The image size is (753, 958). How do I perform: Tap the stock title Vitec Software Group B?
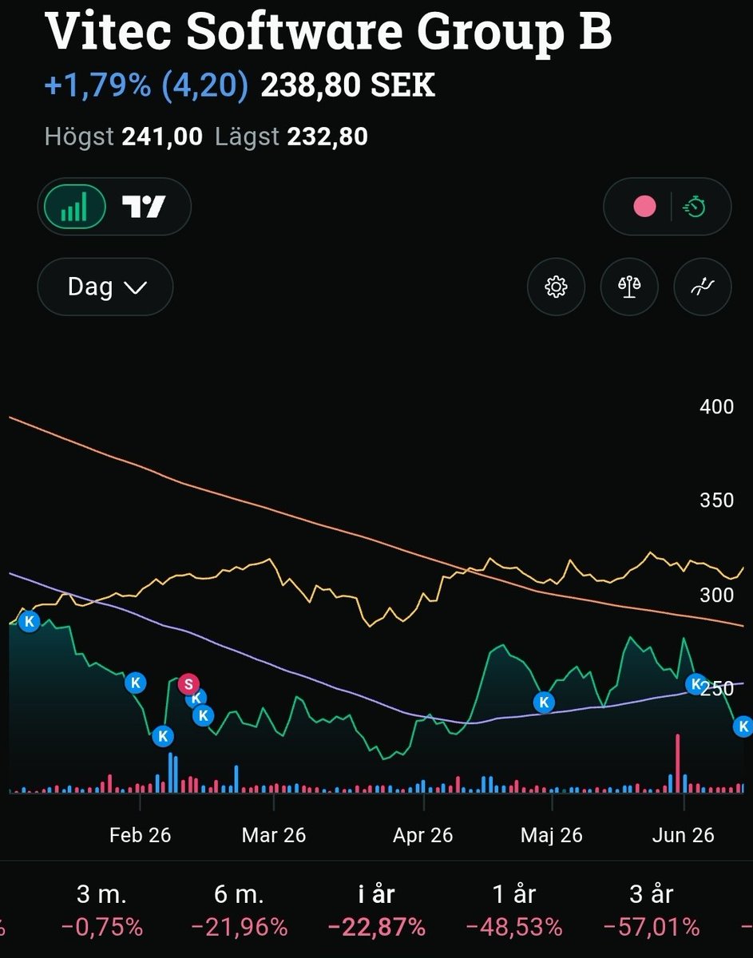point(328,30)
